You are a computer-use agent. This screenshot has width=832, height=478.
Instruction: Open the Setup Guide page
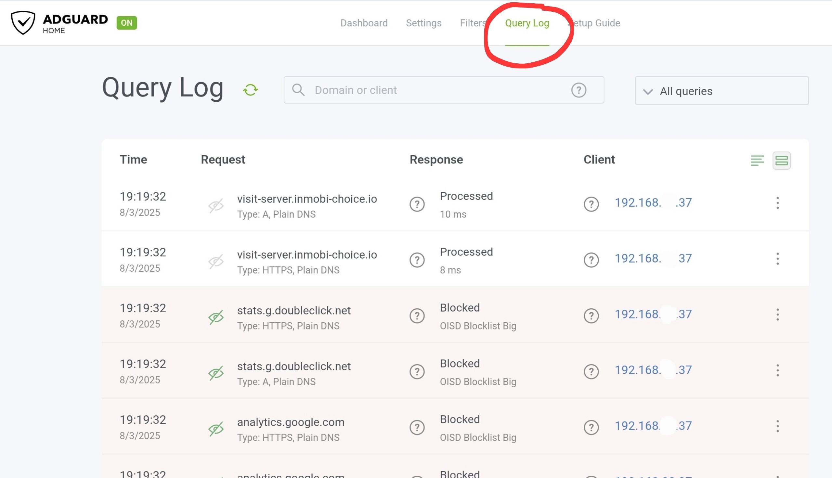tap(598, 23)
